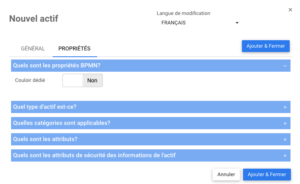Click the Annuler button
The width and height of the screenshot is (300, 184).
pos(226,174)
